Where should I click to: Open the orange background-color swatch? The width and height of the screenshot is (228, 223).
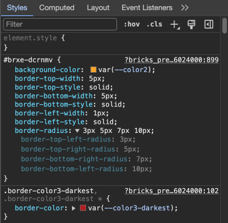click(93, 70)
